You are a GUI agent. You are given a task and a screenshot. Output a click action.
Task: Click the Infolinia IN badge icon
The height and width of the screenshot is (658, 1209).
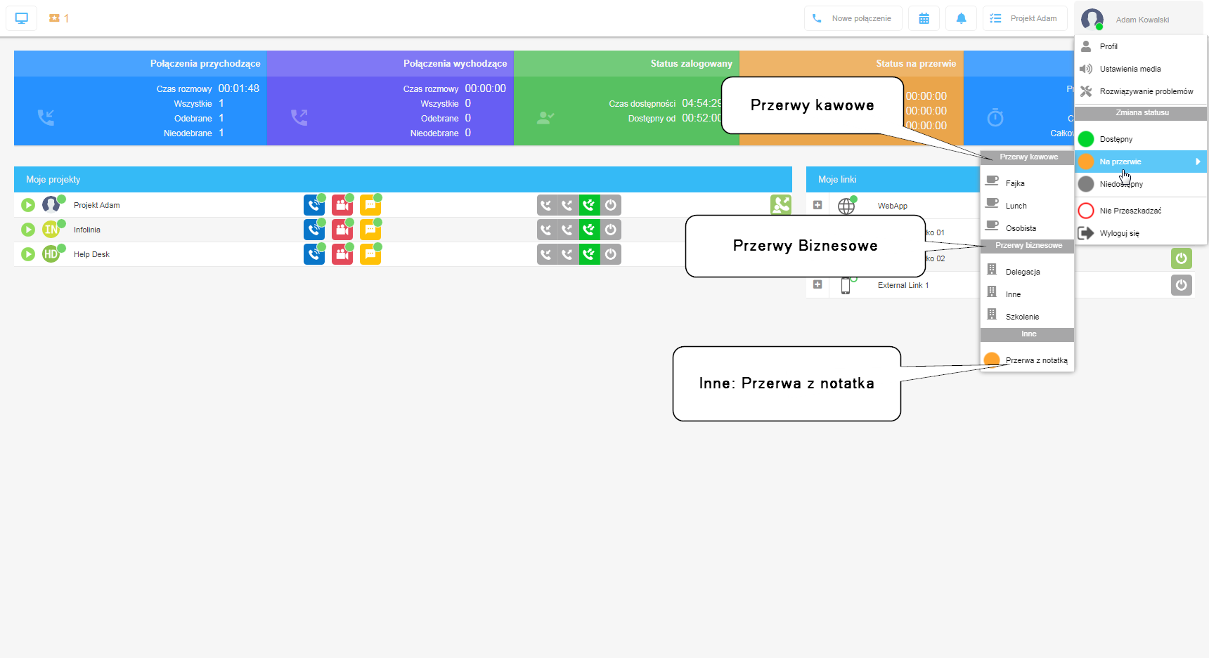click(51, 230)
